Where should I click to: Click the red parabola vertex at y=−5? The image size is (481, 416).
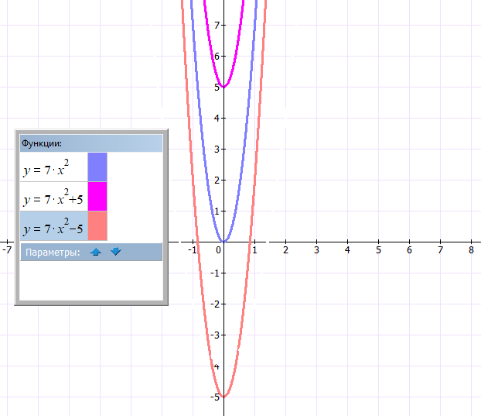click(x=223, y=396)
